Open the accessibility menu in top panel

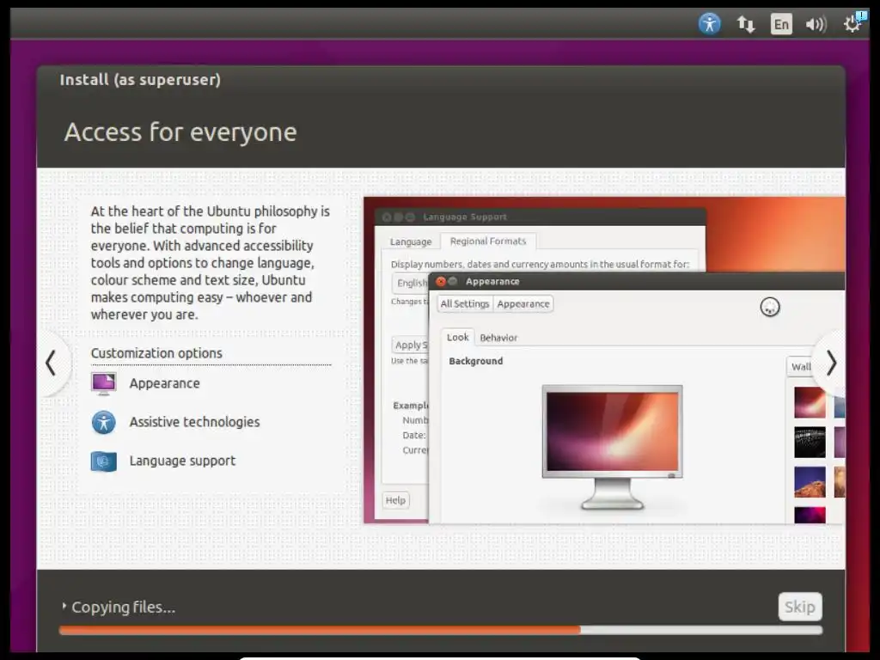(x=709, y=24)
